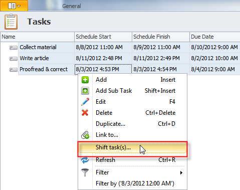This screenshot has height=190, width=240.
Task: Click the red X Delete icon
Action: [85, 113]
